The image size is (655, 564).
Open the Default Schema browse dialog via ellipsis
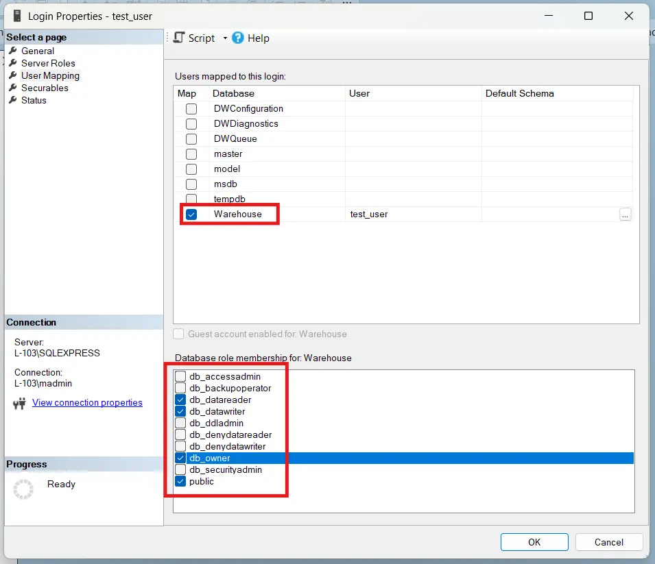(625, 214)
